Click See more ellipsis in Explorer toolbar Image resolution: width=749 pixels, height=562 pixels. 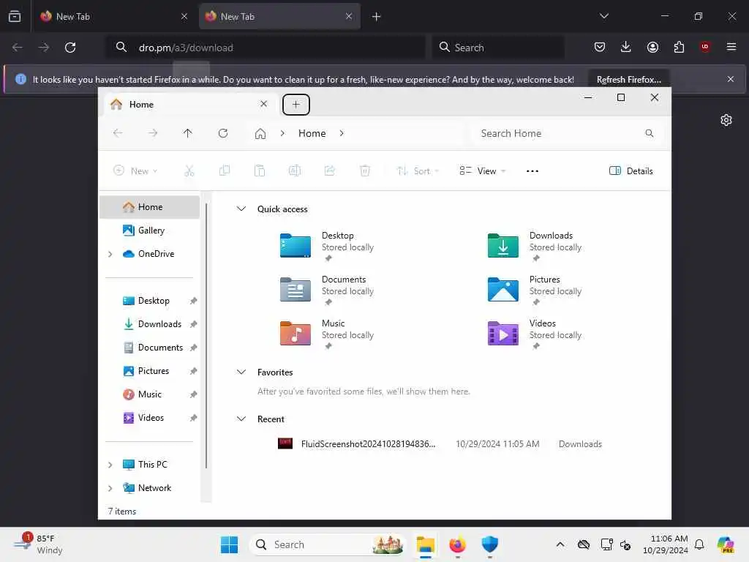point(532,171)
